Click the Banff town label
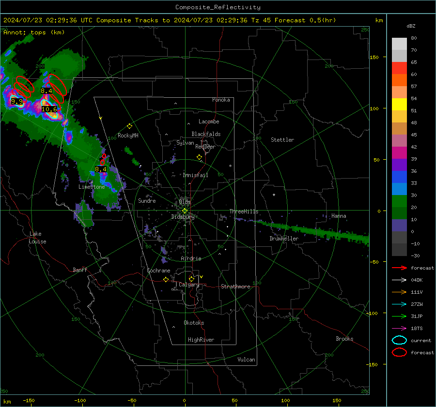 tap(80, 270)
